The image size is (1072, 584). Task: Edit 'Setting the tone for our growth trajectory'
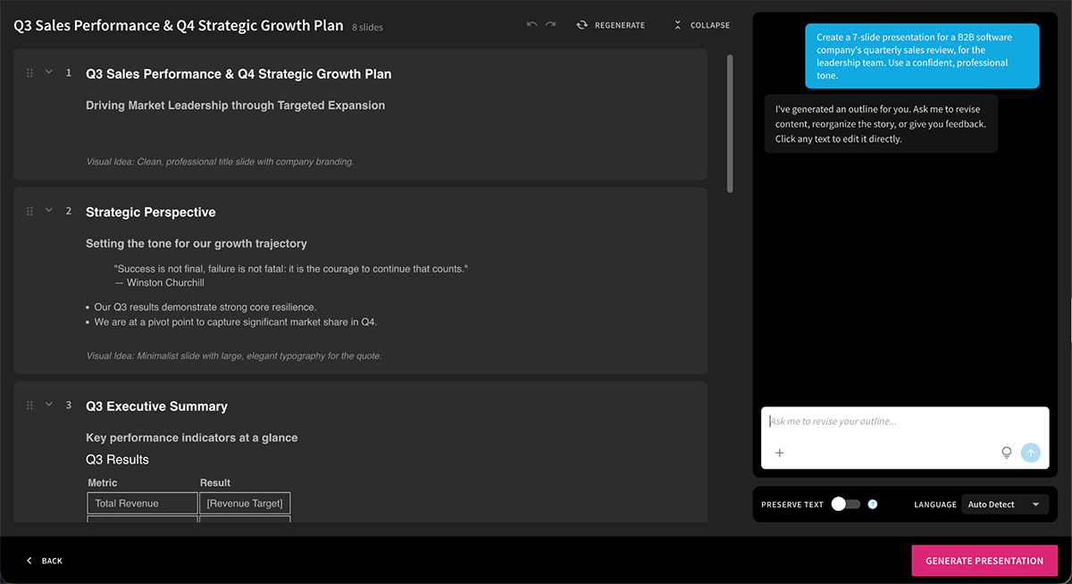click(197, 244)
